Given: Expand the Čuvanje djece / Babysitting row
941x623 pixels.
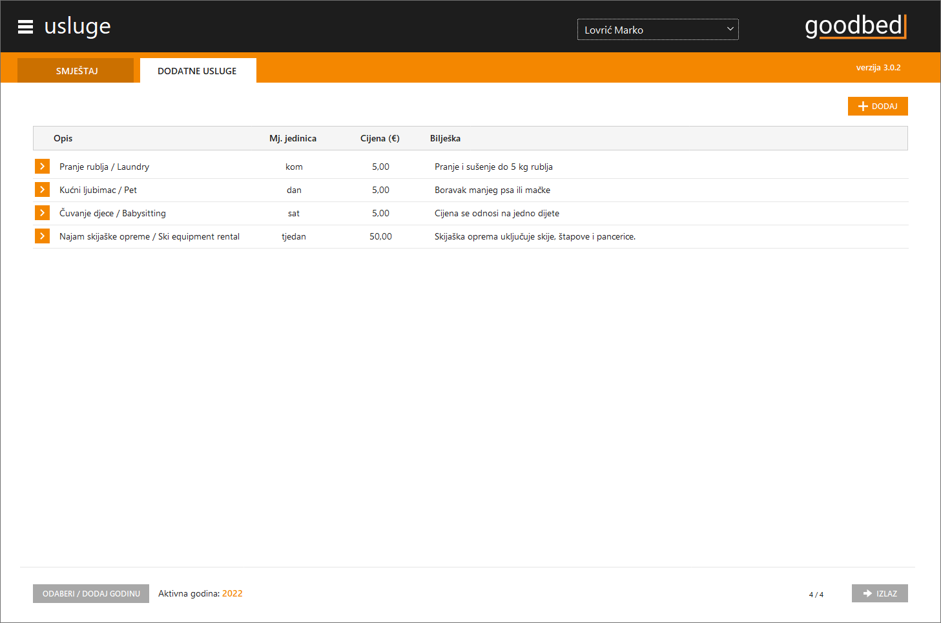Looking at the screenshot, I should point(42,213).
